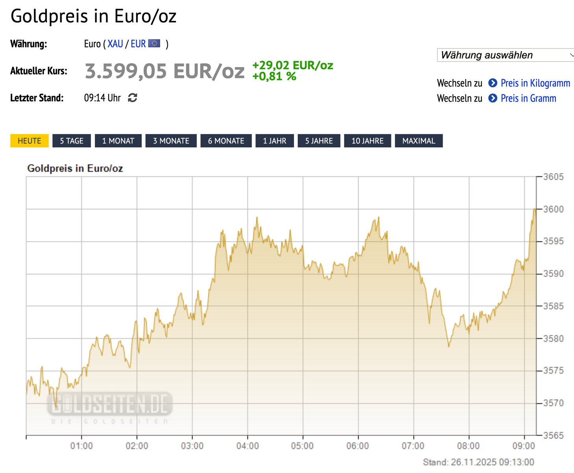Show the 10 JAHRE chart
The height and width of the screenshot is (473, 574).
[x=367, y=141]
